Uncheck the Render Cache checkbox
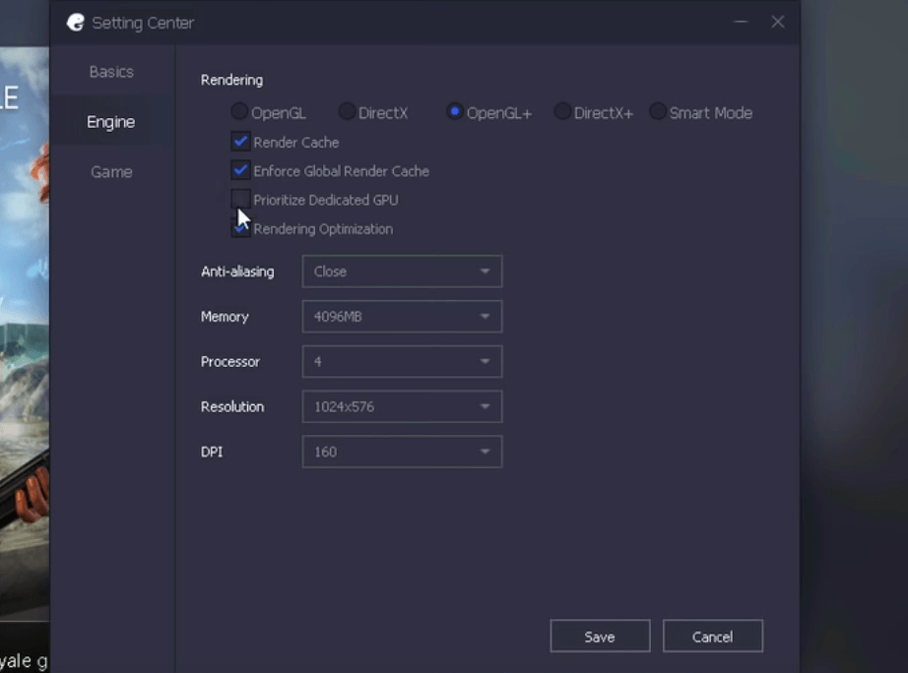This screenshot has width=908, height=673. 240,142
